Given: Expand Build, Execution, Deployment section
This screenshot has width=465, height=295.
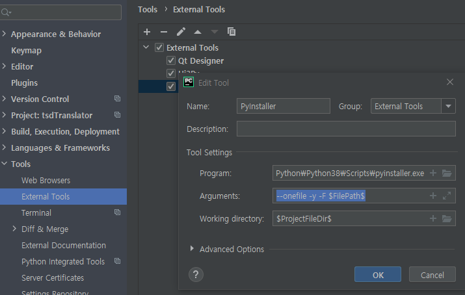Looking at the screenshot, I should pyautogui.click(x=4, y=131).
